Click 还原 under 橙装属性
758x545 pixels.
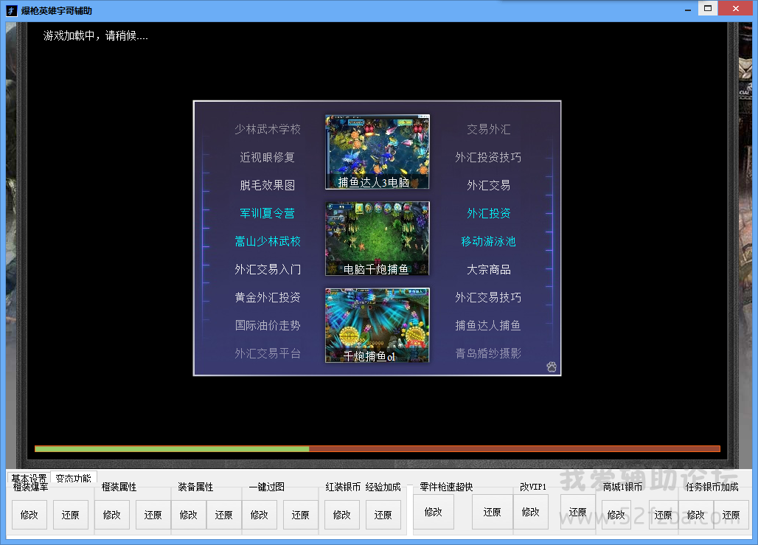tap(153, 515)
